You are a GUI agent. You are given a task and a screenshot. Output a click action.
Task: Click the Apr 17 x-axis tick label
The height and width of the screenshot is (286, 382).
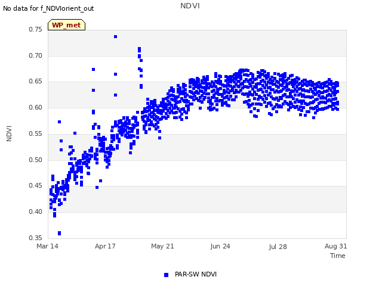point(105,246)
